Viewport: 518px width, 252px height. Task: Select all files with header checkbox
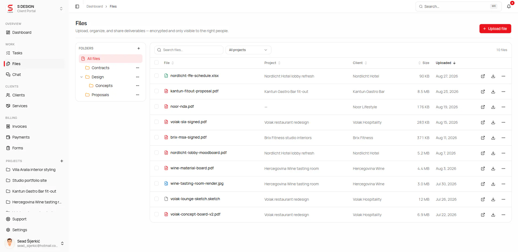pyautogui.click(x=156, y=63)
